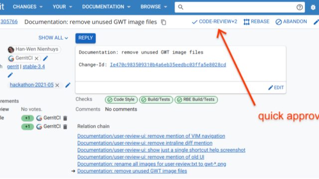Open the CHANGES menu
This screenshot has width=319, height=179.
pos(28,7)
